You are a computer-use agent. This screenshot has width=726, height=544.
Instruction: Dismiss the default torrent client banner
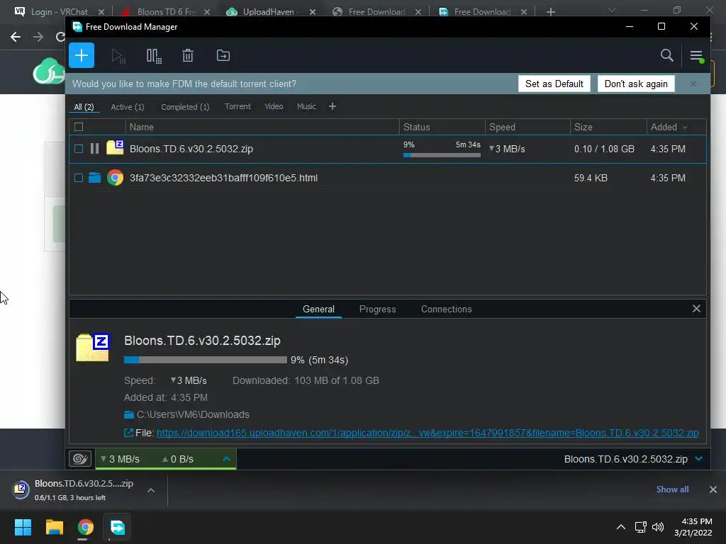pos(693,84)
